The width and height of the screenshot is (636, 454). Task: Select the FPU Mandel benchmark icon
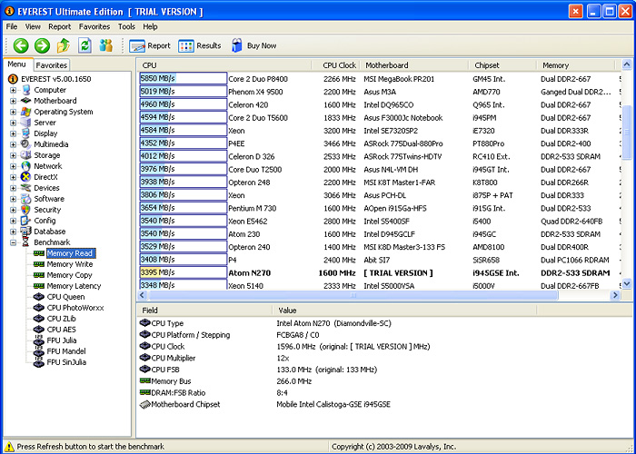click(x=39, y=351)
